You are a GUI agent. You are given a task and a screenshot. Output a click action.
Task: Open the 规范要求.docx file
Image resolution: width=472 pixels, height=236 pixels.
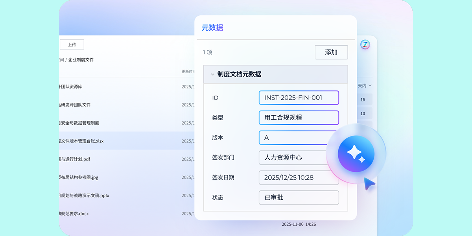pyautogui.click(x=74, y=214)
